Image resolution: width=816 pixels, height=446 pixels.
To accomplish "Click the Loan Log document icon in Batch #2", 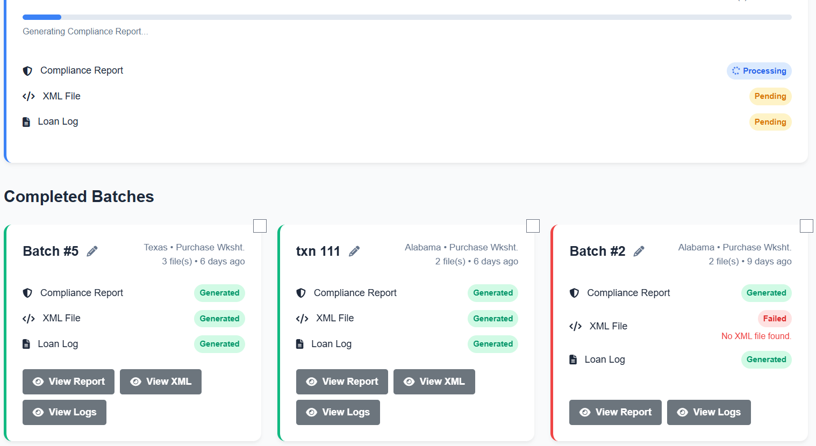I will [x=573, y=359].
